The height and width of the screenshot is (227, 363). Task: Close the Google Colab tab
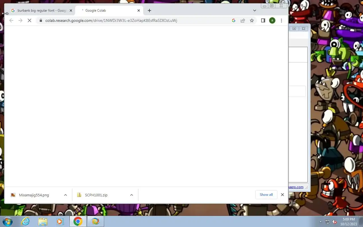(139, 10)
